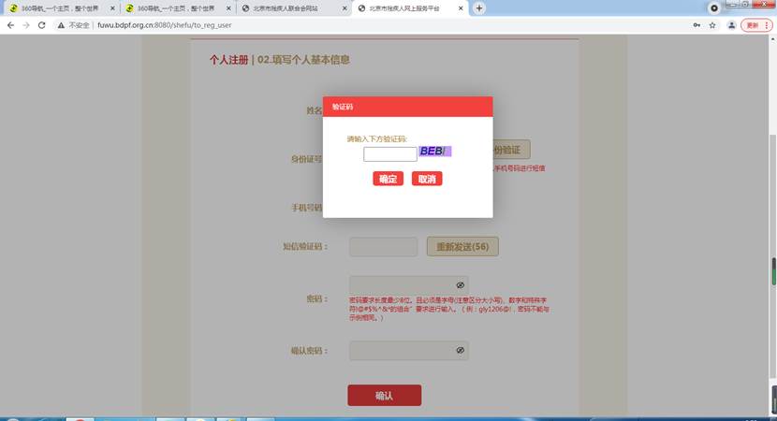Click the 个人注册 heading text
This screenshot has width=777, height=421.
pos(228,60)
